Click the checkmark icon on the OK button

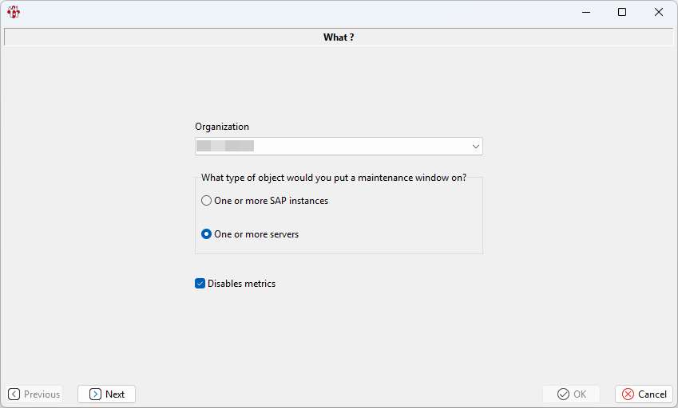tap(563, 394)
